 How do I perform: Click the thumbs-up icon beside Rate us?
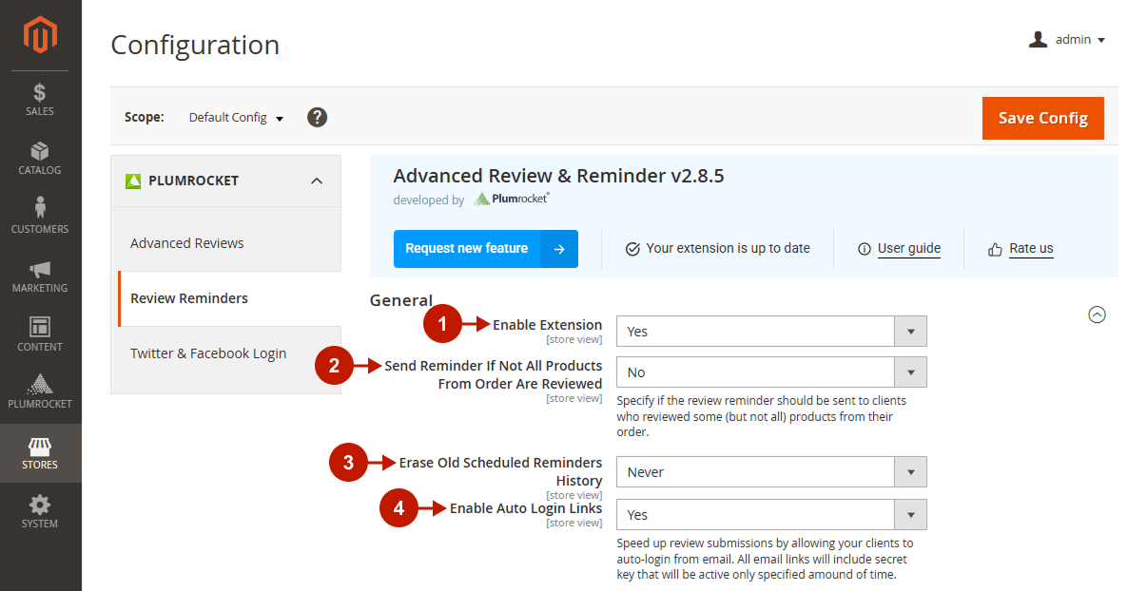pyautogui.click(x=996, y=249)
